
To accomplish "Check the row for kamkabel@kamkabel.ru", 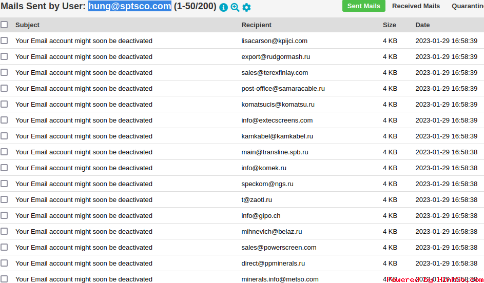I will tap(4, 136).
